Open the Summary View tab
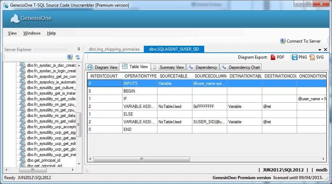Image resolution: width=332 pixels, height=184 pixels. 169,67
